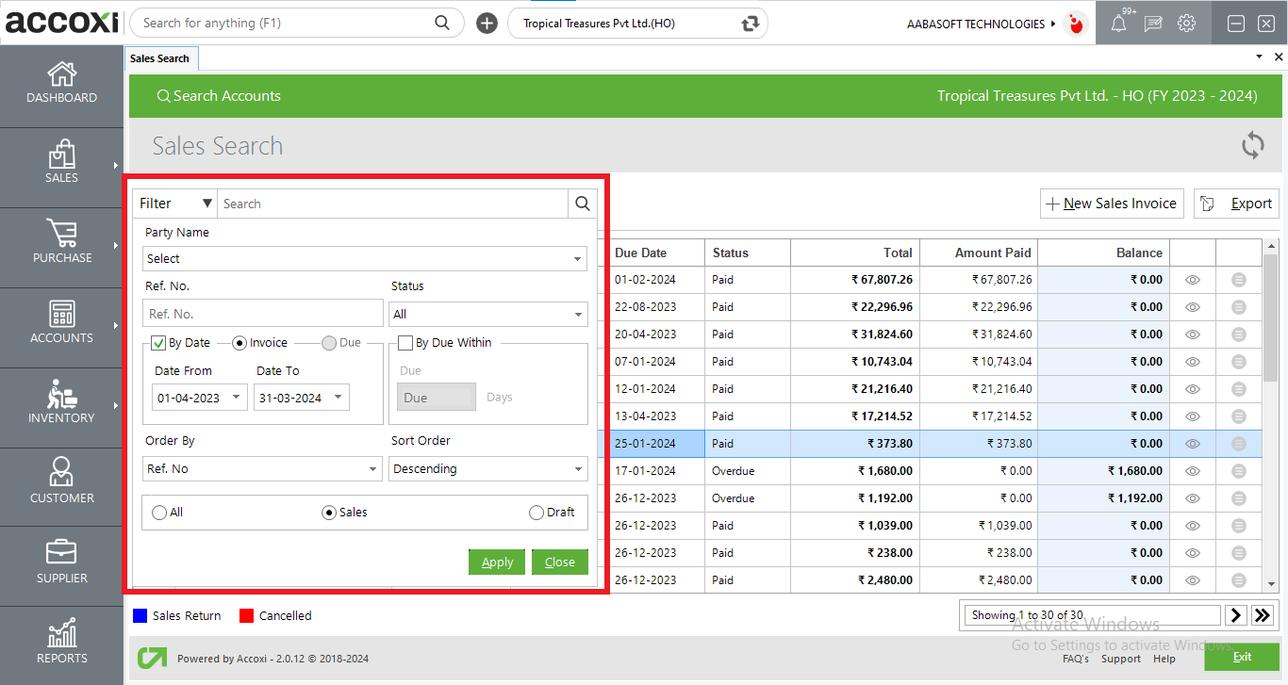Click the Ref. No. input field
This screenshot has width=1288, height=685.
click(262, 314)
